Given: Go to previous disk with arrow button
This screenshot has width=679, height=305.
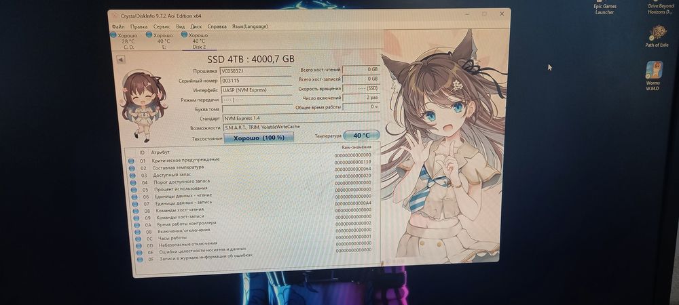Looking at the screenshot, I should (x=121, y=60).
